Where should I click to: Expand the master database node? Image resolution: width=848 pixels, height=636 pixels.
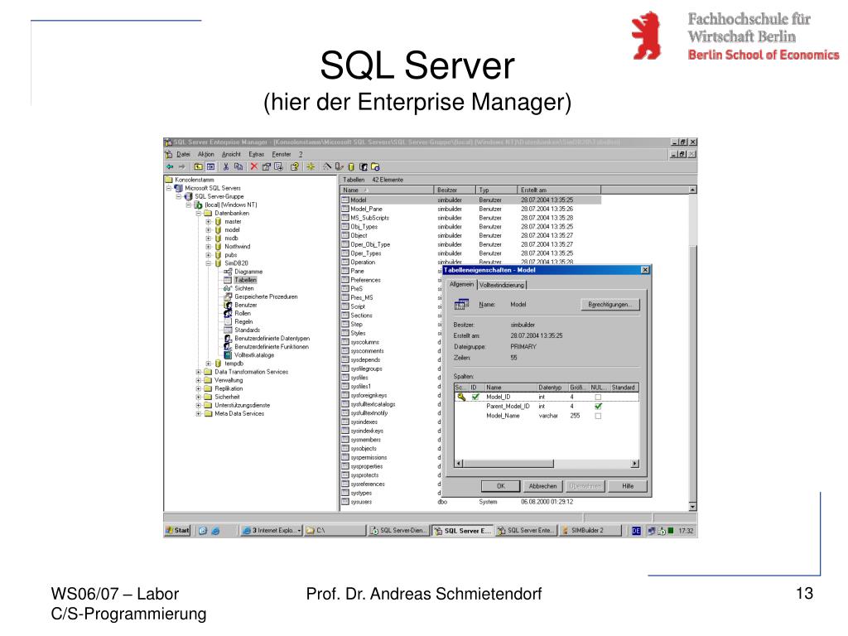[x=208, y=222]
